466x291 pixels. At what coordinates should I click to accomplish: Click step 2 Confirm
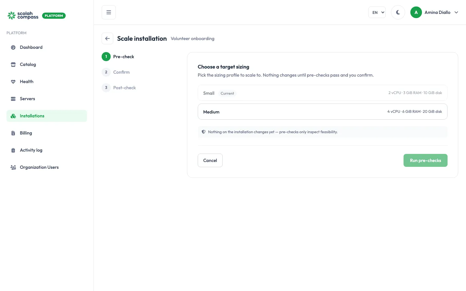click(116, 72)
